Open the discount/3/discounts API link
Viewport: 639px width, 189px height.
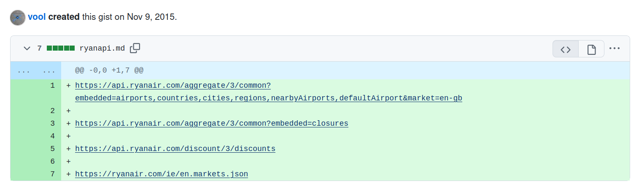tap(175, 149)
